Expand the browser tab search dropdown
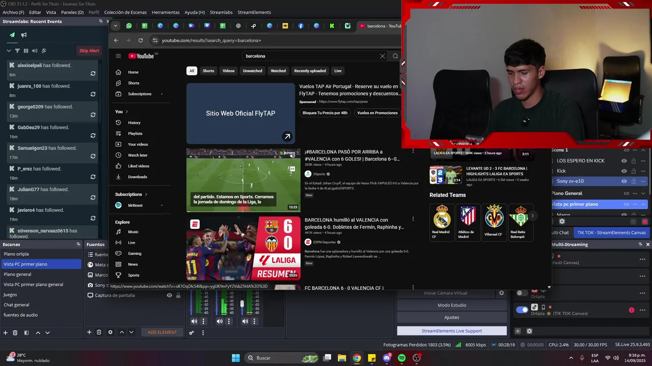Screen dimensions: 652x366 click(116, 25)
